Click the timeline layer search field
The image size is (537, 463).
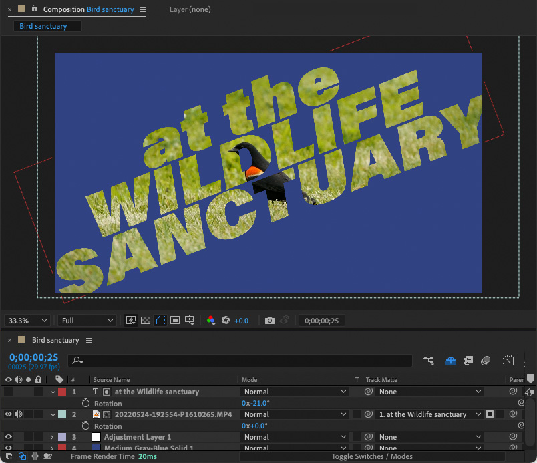(x=240, y=361)
